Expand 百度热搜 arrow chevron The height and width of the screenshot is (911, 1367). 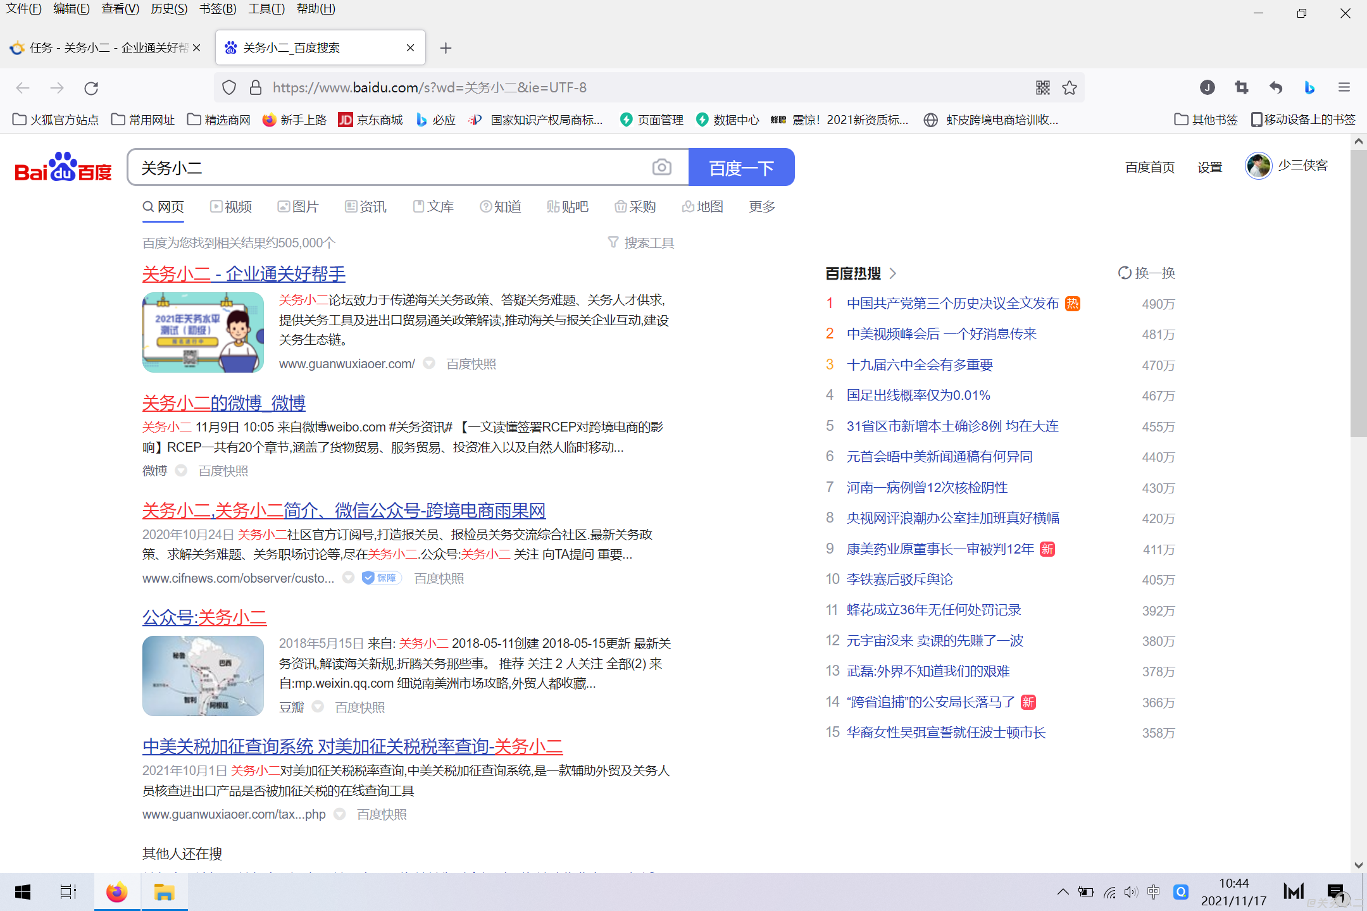893,273
